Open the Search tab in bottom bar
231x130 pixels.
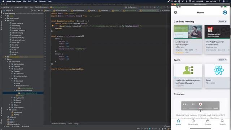pos(222,122)
